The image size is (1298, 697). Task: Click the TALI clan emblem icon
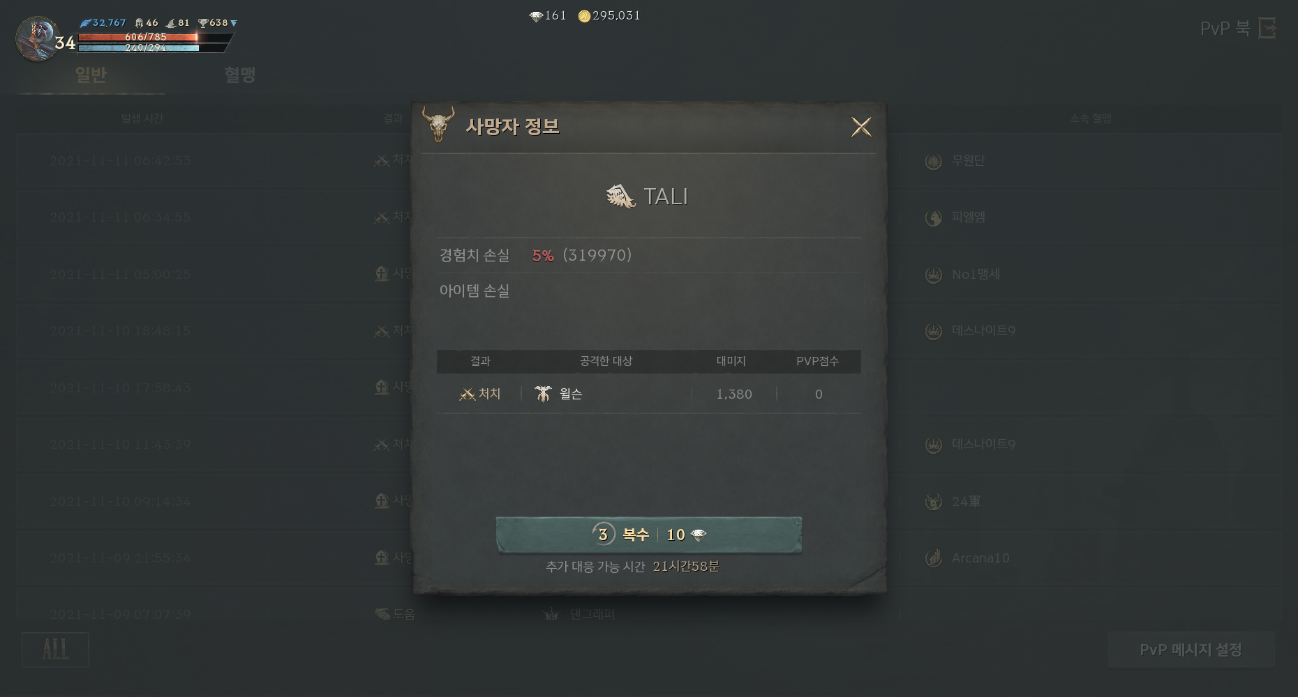point(620,197)
